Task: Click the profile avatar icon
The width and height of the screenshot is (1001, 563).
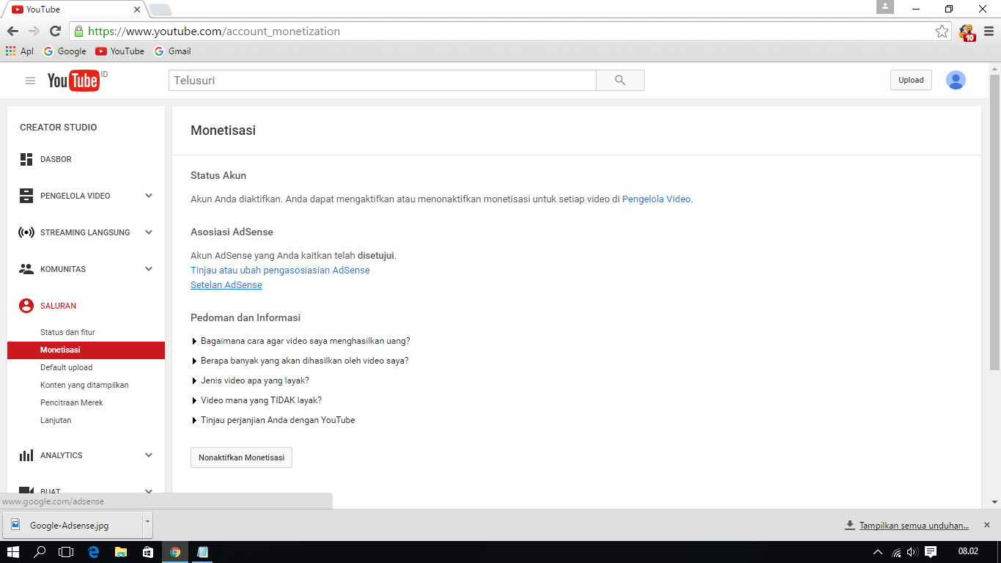Action: pyautogui.click(x=956, y=80)
